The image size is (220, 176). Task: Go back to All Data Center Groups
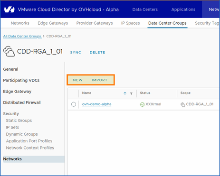pyautogui.click(x=22, y=36)
